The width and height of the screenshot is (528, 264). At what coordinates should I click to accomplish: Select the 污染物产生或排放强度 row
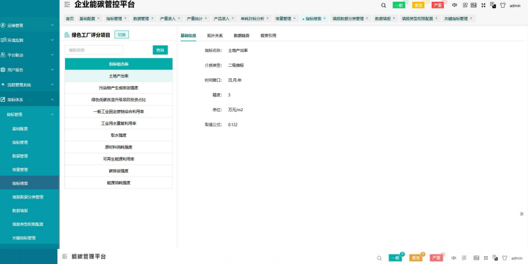pos(119,88)
